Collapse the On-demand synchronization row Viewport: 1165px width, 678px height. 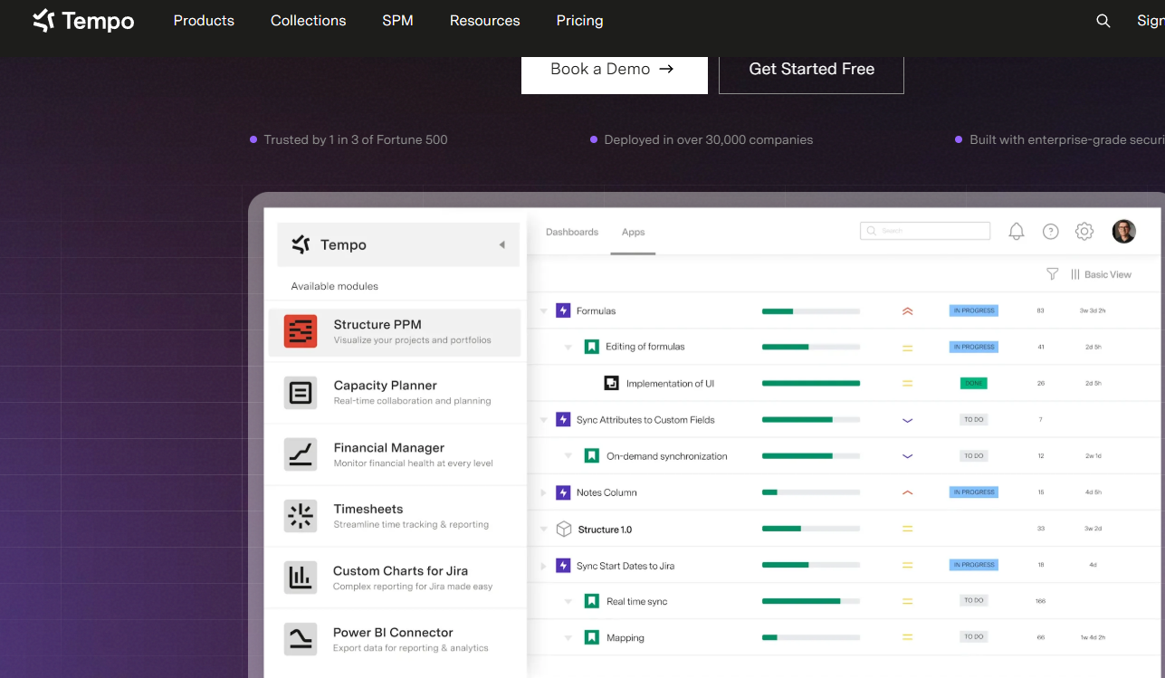coord(568,456)
